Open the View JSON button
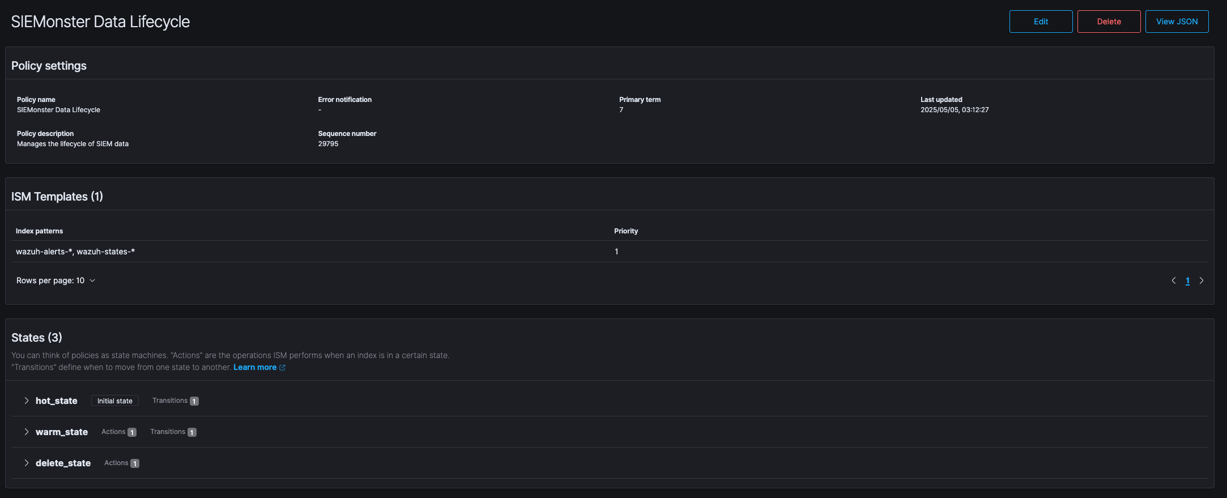 (x=1177, y=22)
